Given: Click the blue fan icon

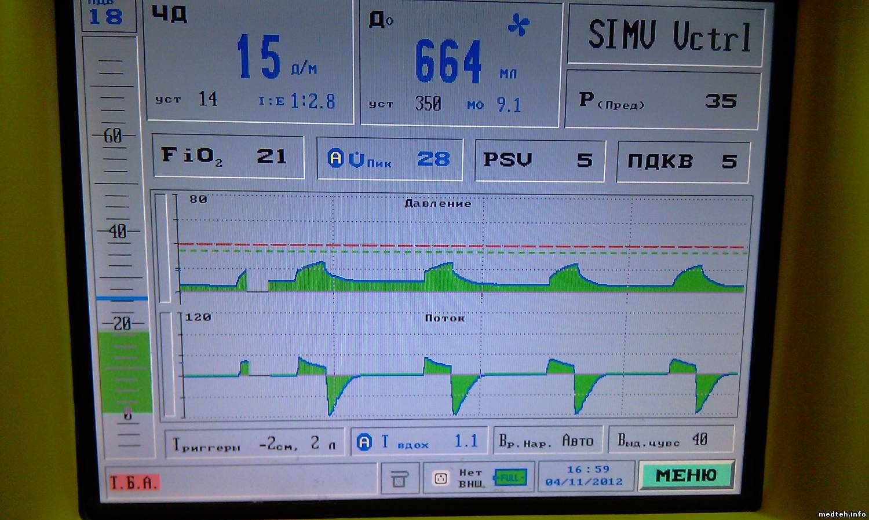Looking at the screenshot, I should point(519,25).
